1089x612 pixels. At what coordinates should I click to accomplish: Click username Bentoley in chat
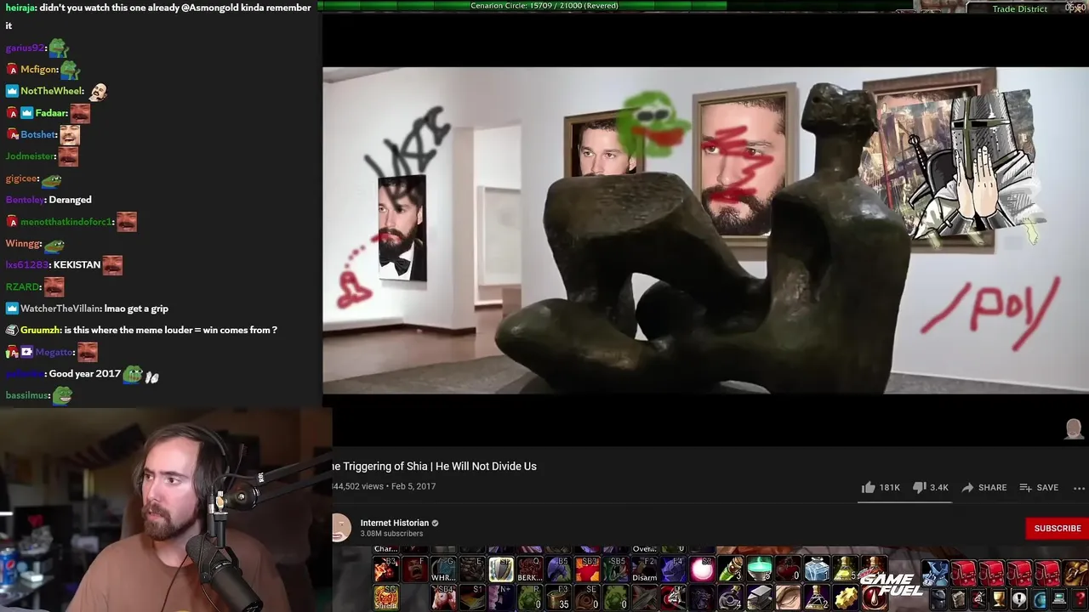(x=24, y=200)
